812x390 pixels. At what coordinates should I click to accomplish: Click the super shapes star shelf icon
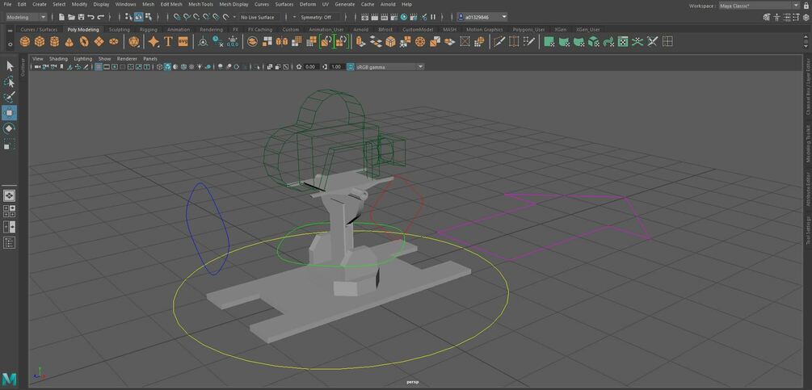pyautogui.click(x=154, y=42)
